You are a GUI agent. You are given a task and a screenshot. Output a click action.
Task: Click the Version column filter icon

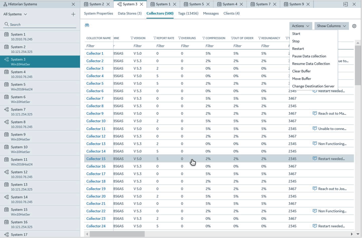point(132,38)
